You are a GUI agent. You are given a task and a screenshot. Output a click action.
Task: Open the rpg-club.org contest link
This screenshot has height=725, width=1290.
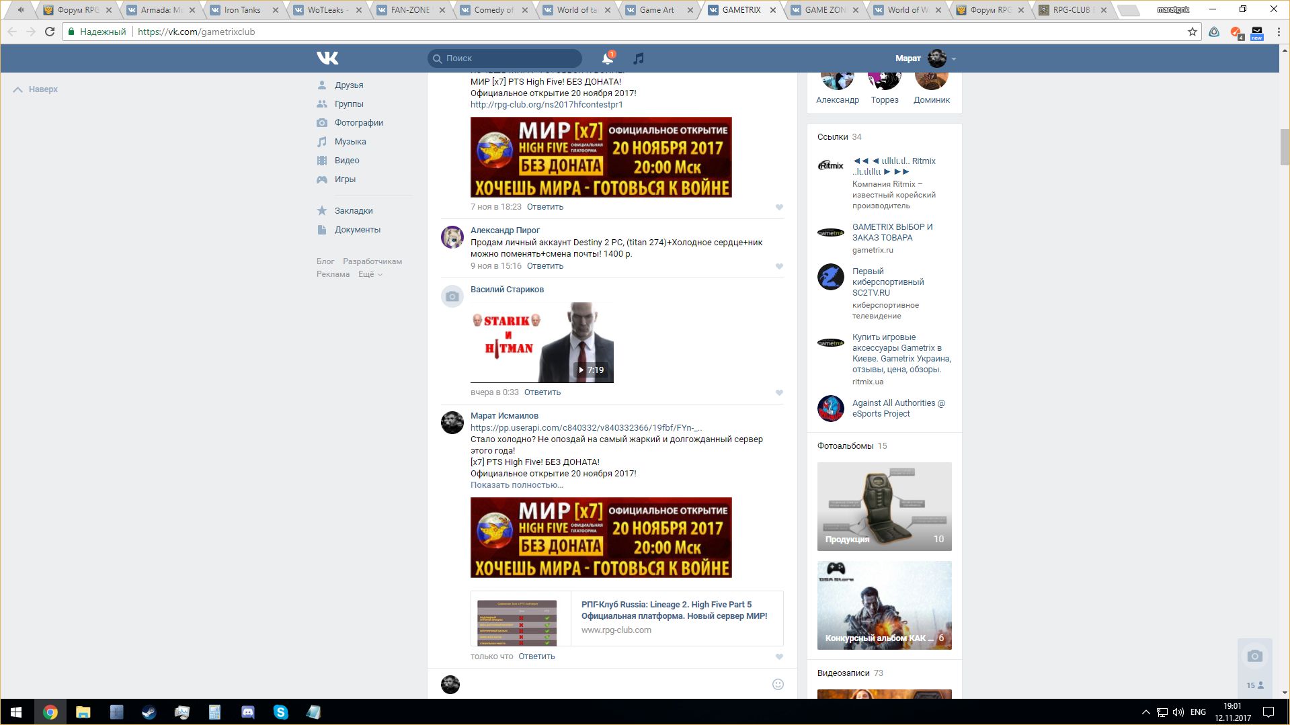click(x=546, y=105)
